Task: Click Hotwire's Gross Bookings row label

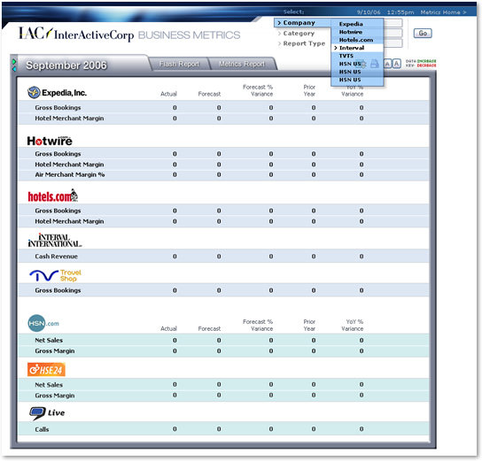Action: pyautogui.click(x=58, y=154)
